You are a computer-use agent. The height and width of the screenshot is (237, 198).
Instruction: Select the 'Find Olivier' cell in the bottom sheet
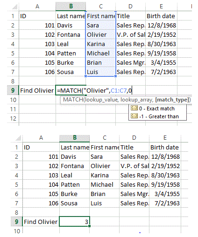click(41, 222)
